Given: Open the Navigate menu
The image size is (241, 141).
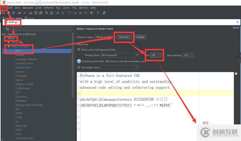Looking at the screenshot, I should pyautogui.click(x=28, y=8).
